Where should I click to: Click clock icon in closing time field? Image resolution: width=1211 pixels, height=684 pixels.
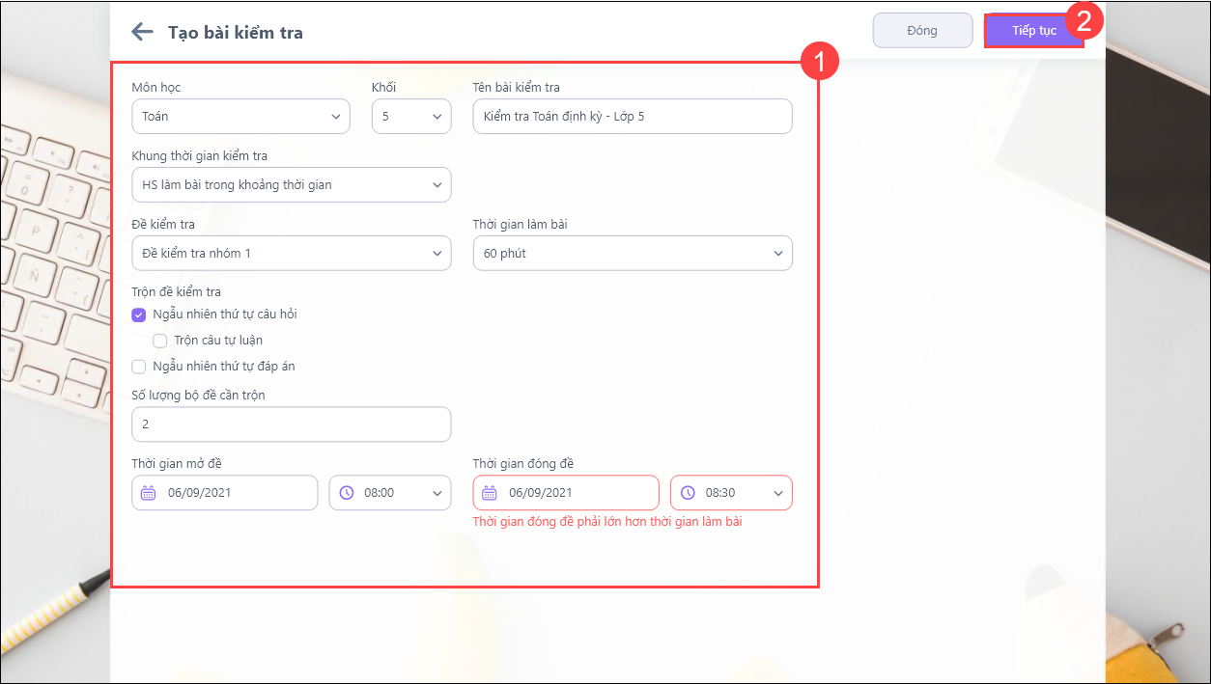[688, 493]
